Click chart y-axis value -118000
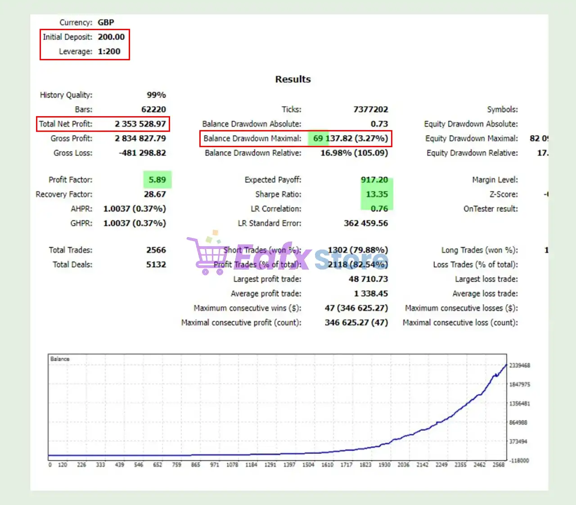The height and width of the screenshot is (505, 576). pyautogui.click(x=519, y=460)
